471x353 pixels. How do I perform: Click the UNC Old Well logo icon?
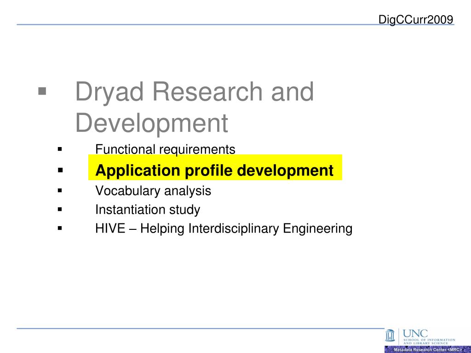pos(390,335)
